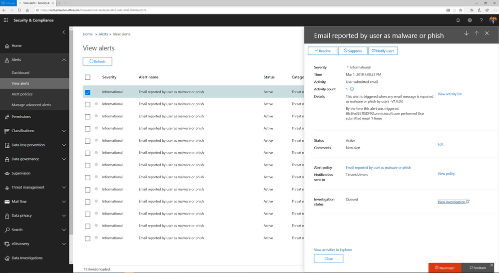This screenshot has width=499, height=273.
Task: Expand eDiscovery menu
Action: click(x=63, y=244)
